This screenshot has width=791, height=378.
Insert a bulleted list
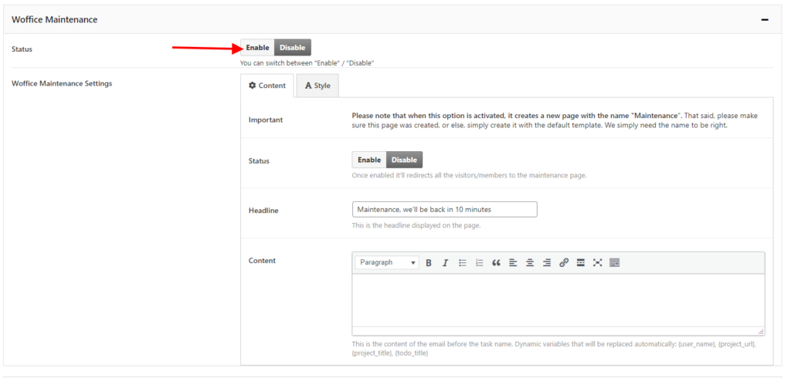463,263
